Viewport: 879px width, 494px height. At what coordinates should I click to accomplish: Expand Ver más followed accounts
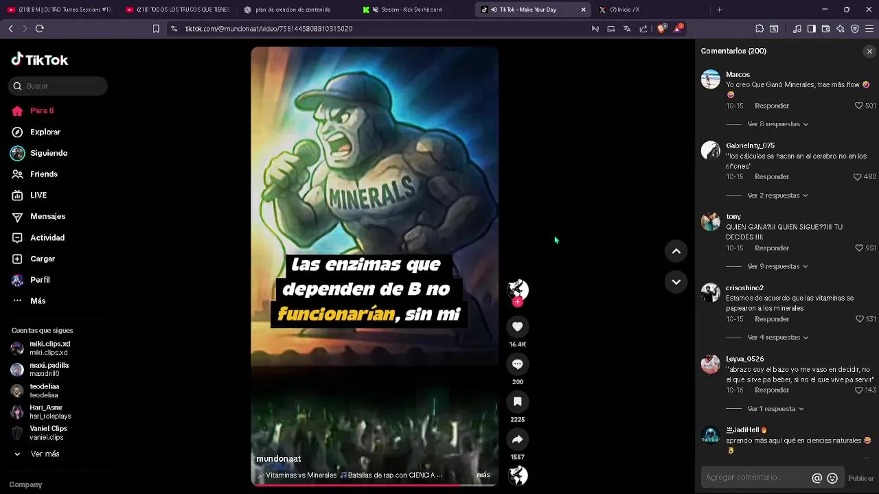[45, 454]
